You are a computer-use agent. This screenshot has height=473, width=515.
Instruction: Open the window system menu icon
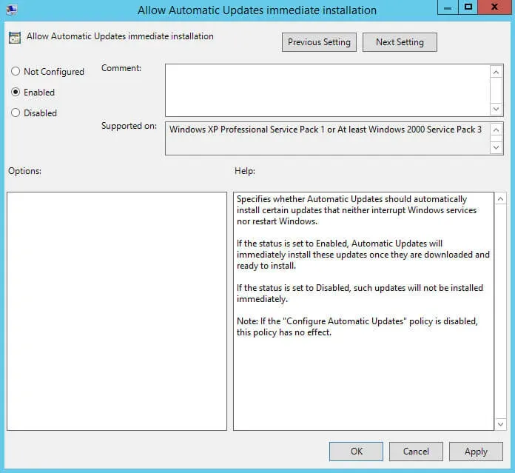(12, 9)
